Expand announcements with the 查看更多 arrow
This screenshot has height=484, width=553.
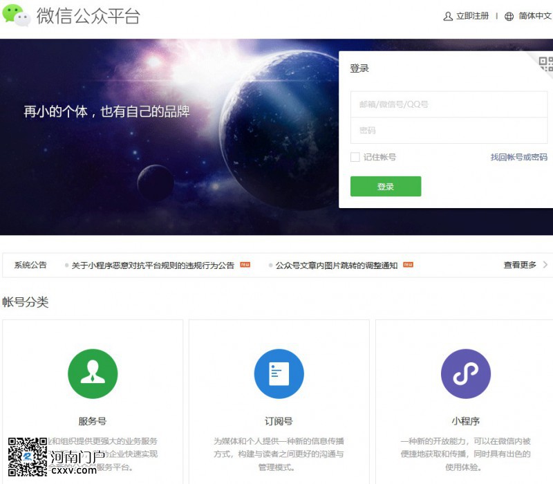[x=545, y=265]
